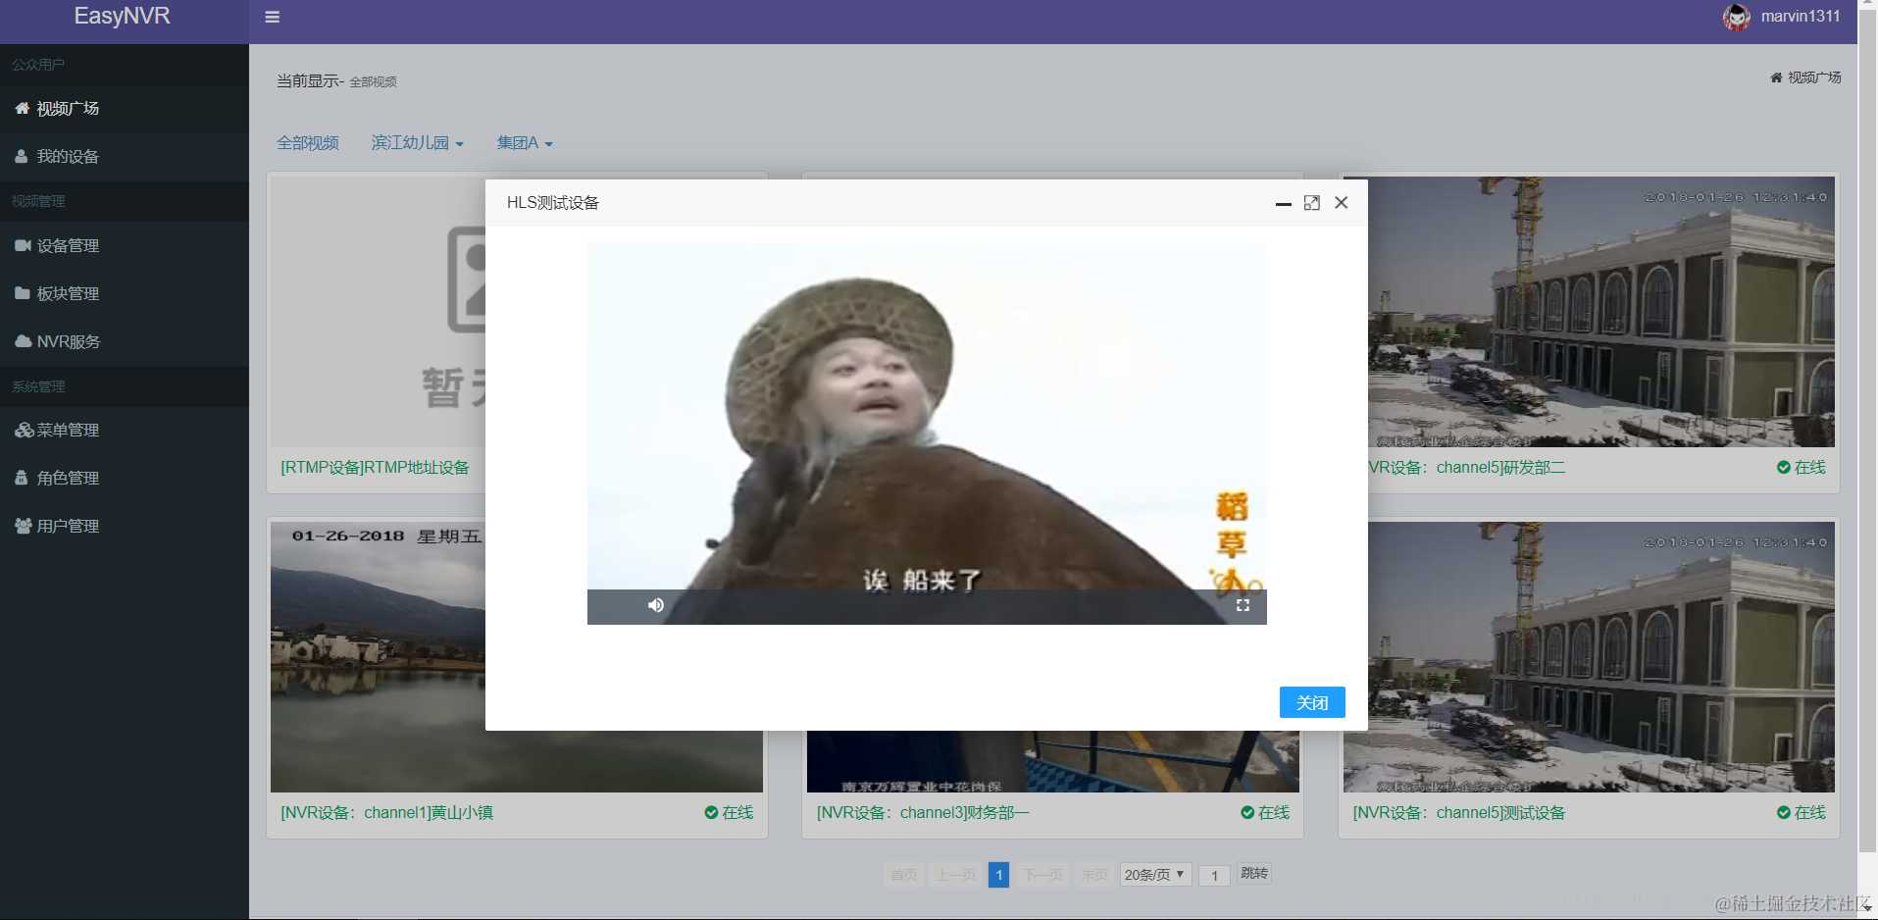Click the 用户管理 users icon
This screenshot has width=1878, height=920.
[x=24, y=526]
